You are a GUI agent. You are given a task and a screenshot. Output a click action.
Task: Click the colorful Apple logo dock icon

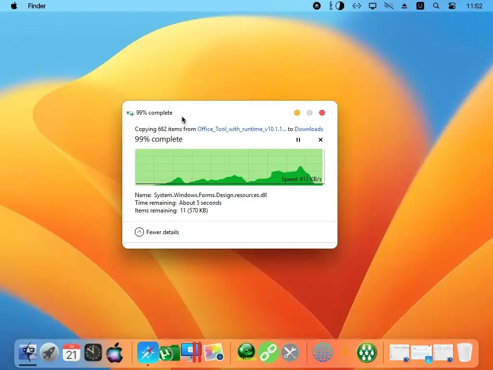point(115,352)
